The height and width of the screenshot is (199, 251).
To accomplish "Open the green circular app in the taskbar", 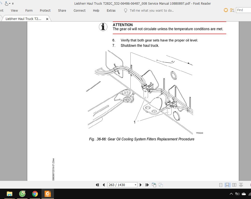I will click(x=22, y=194).
